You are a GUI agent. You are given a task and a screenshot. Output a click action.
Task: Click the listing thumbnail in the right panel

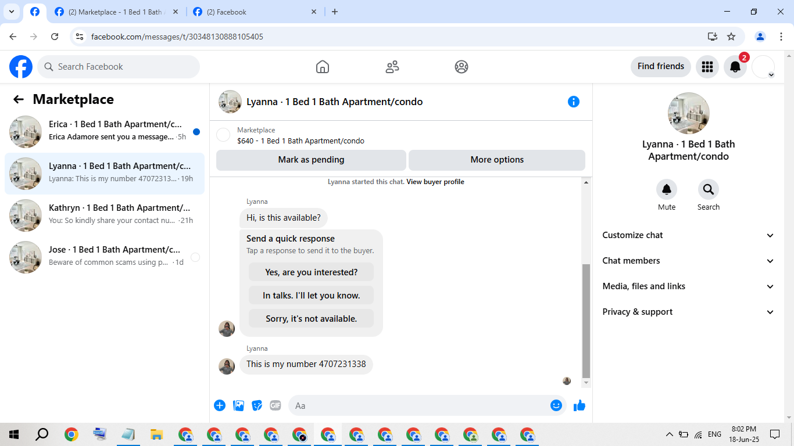click(689, 113)
